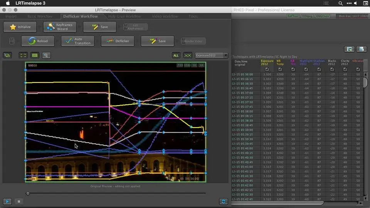Viewport: 370px width, 208px height.
Task: Toggle the WB Temp column checkbox
Action: [x=280, y=69]
